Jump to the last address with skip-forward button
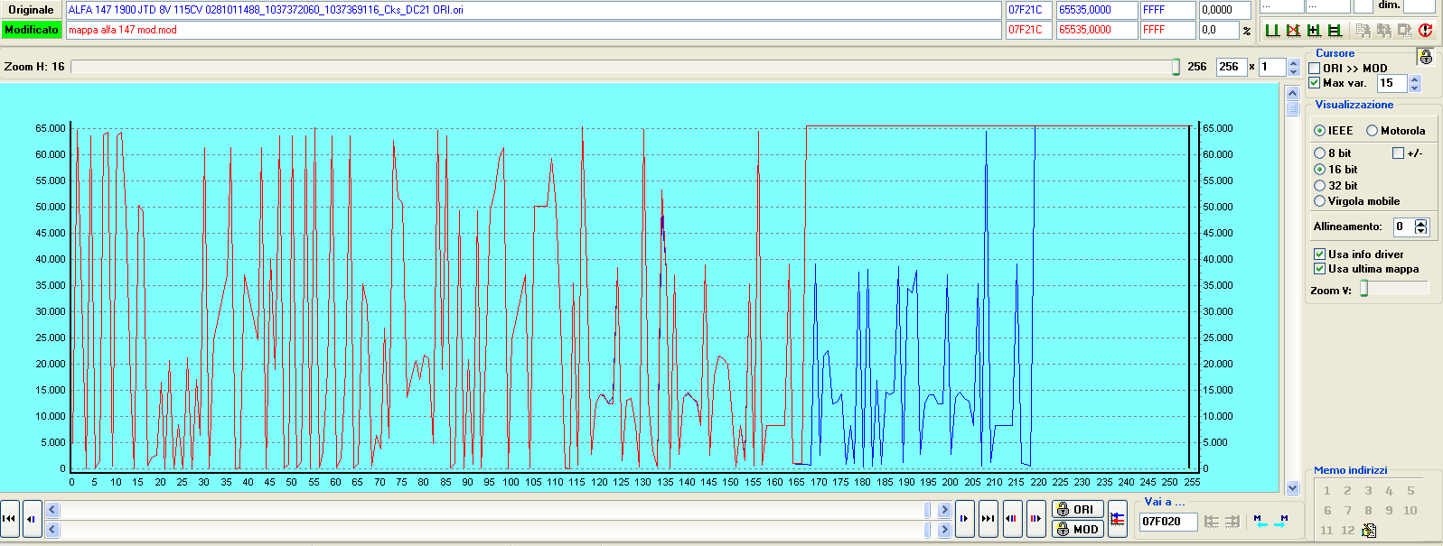Viewport: 1443px width, 546px height. (x=988, y=518)
